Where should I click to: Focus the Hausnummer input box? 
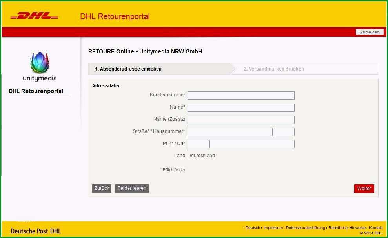click(284, 132)
